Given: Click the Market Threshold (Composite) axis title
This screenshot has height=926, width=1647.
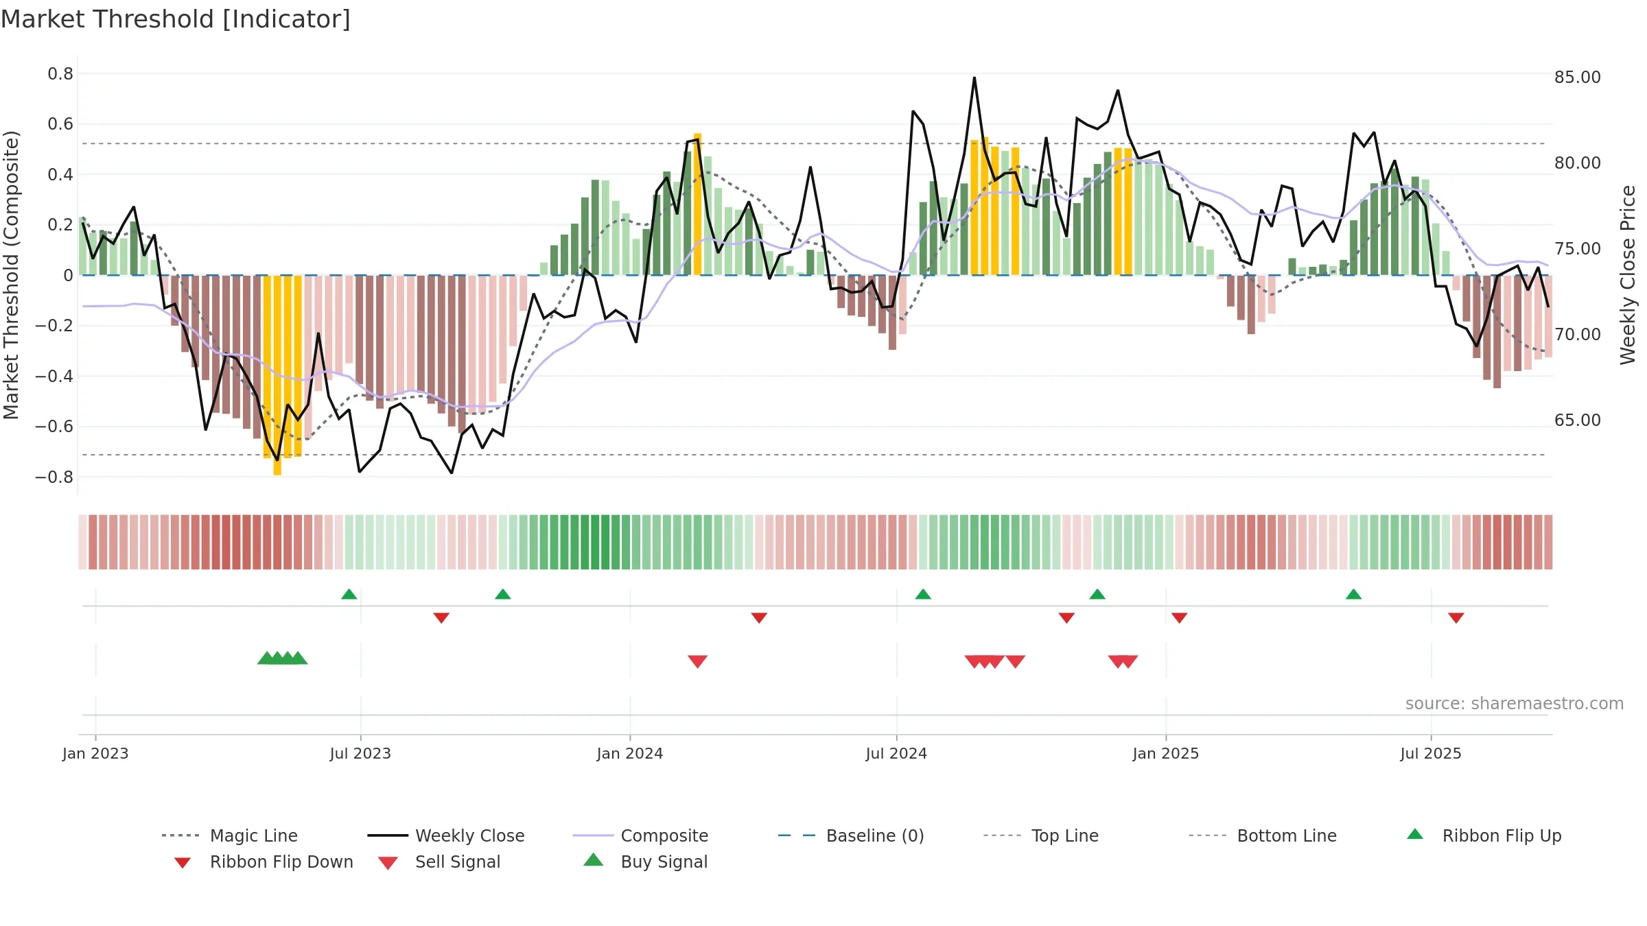Looking at the screenshot, I should coord(11,274).
